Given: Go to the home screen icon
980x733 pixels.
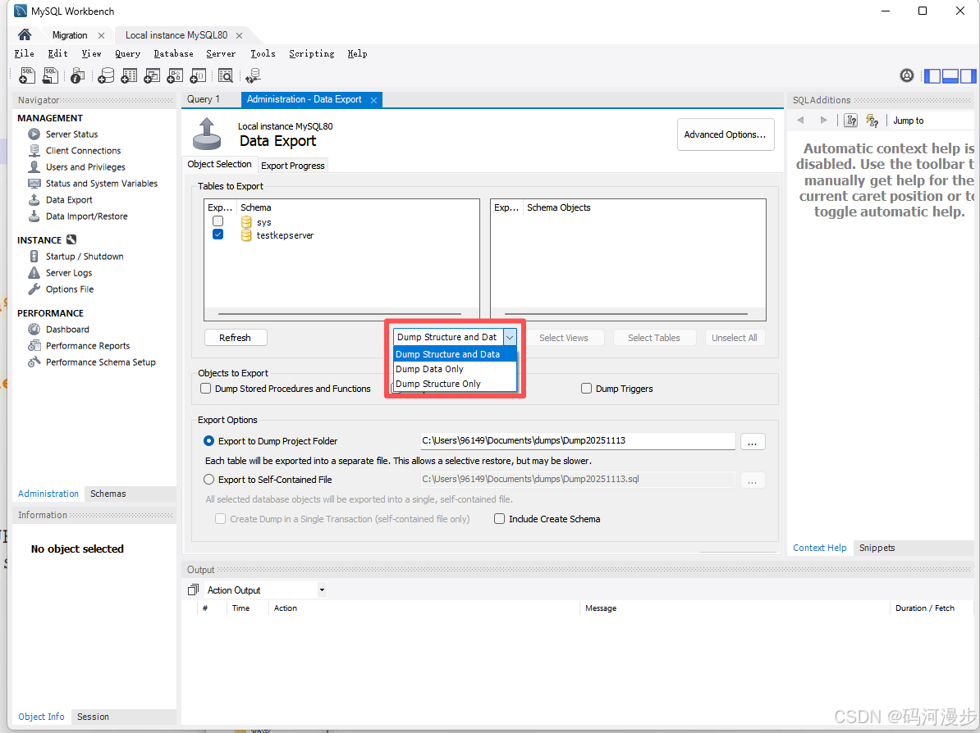Looking at the screenshot, I should click(x=25, y=34).
